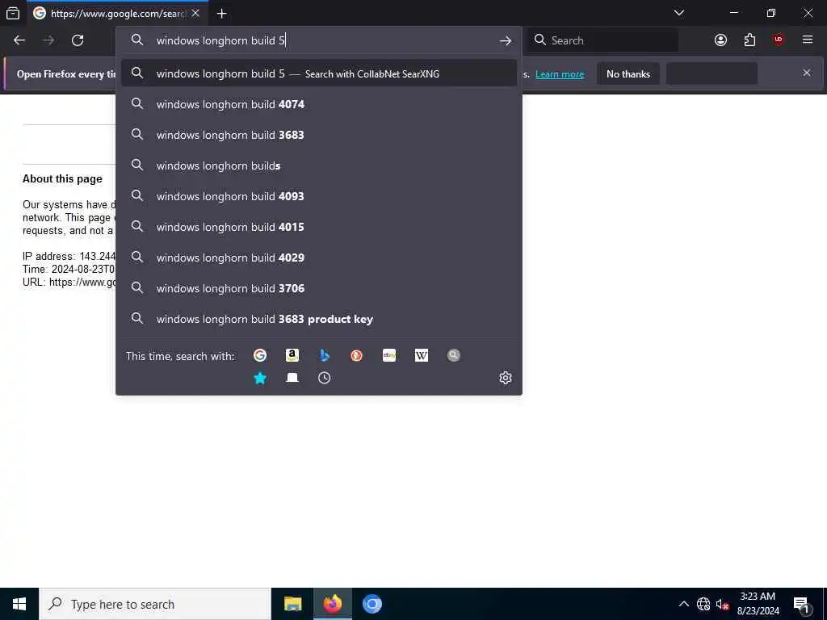The width and height of the screenshot is (827, 620).
Task: Select suggestion windows longhorn builds
Action: point(318,165)
